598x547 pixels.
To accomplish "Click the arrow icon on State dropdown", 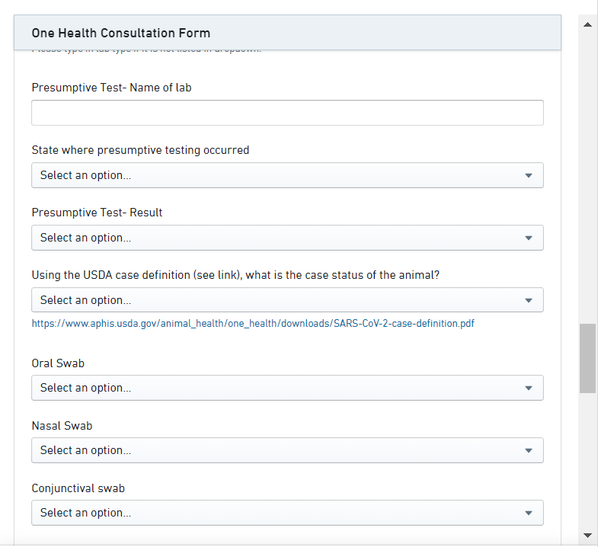I will [529, 175].
